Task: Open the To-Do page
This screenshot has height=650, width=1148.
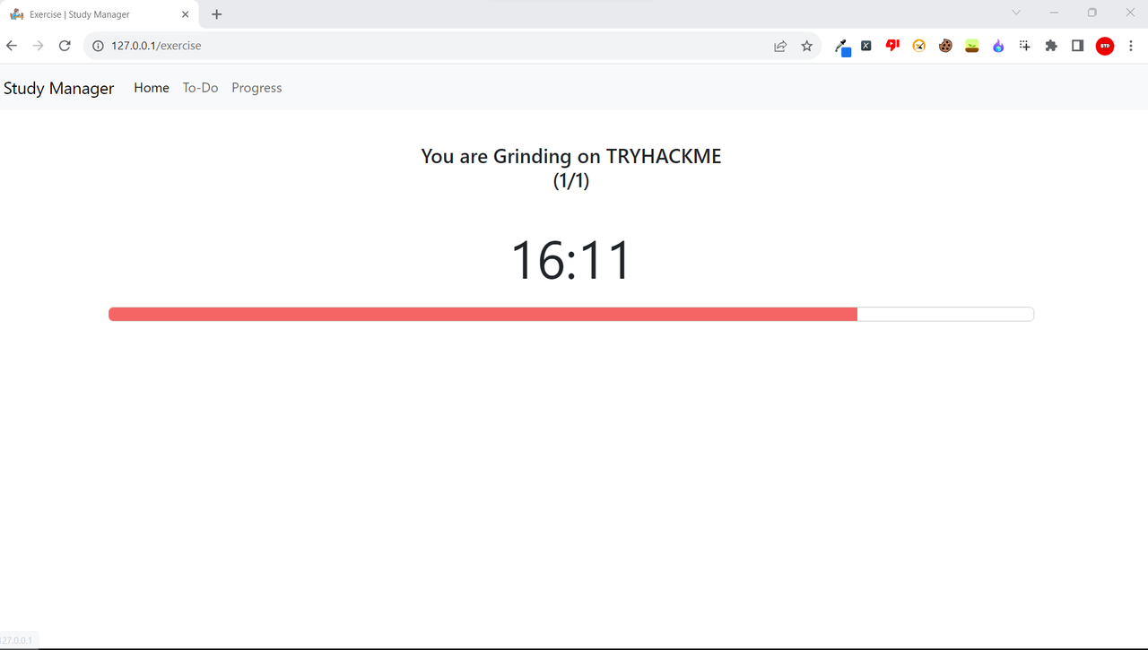Action: pos(201,88)
